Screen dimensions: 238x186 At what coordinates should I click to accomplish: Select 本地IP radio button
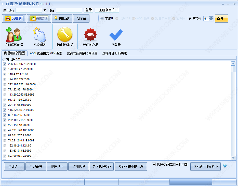click(x=102, y=19)
